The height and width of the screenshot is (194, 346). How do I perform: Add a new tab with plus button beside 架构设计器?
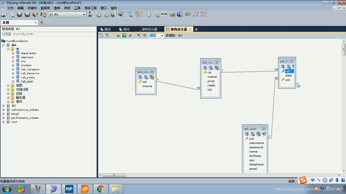pos(196,29)
